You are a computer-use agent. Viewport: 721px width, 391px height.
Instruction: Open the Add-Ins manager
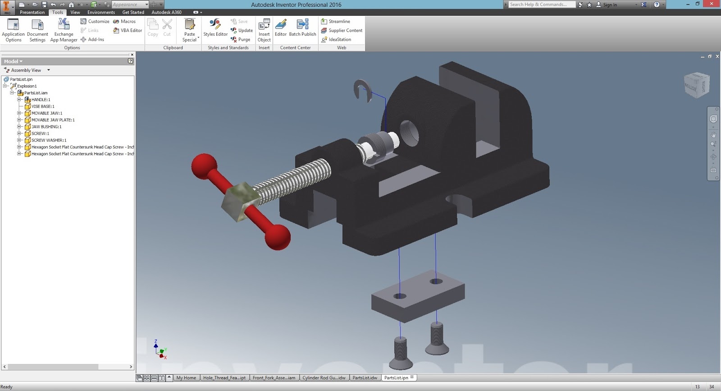[92, 39]
